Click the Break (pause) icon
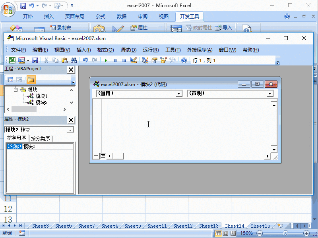 click(x=115, y=60)
